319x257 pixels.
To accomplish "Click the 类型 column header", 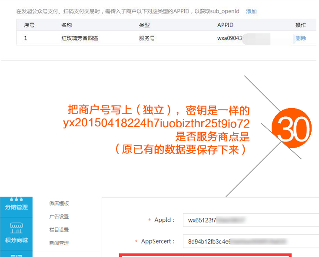I will pyautogui.click(x=144, y=25).
